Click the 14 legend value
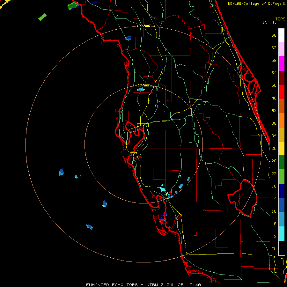 [x=274, y=199]
